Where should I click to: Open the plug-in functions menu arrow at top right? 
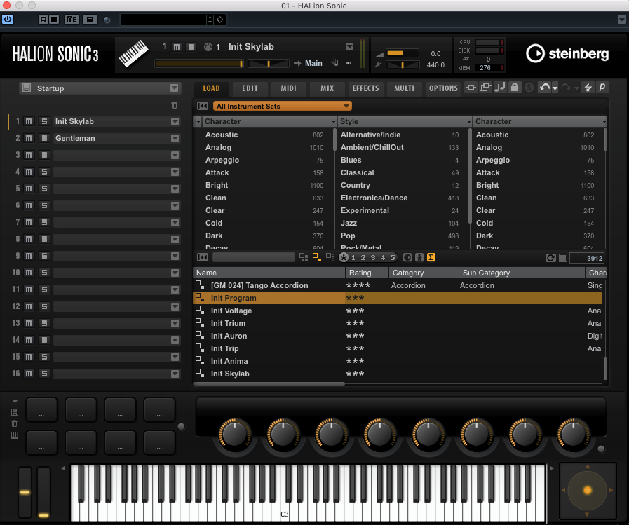point(622,19)
